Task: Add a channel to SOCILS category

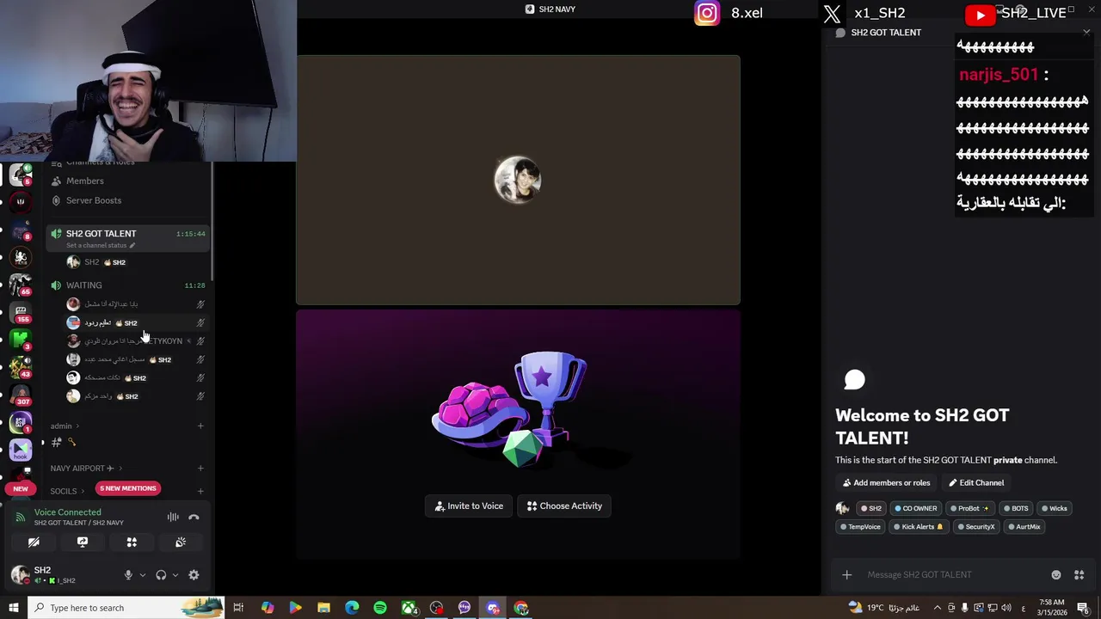Action: point(200,491)
